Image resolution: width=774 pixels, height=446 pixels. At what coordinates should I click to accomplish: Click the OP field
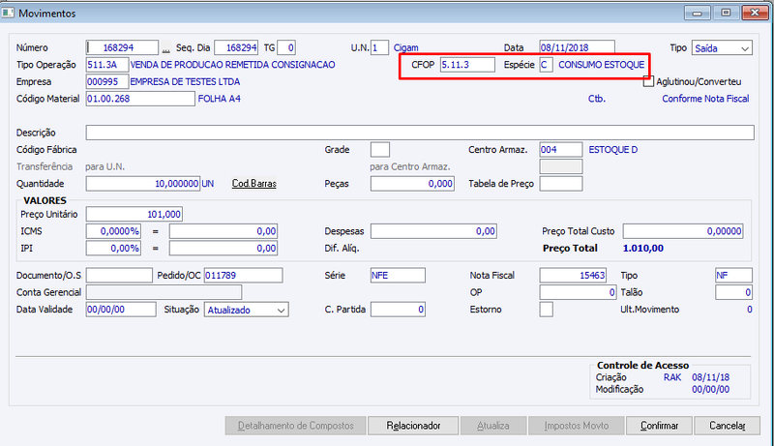[x=578, y=292]
